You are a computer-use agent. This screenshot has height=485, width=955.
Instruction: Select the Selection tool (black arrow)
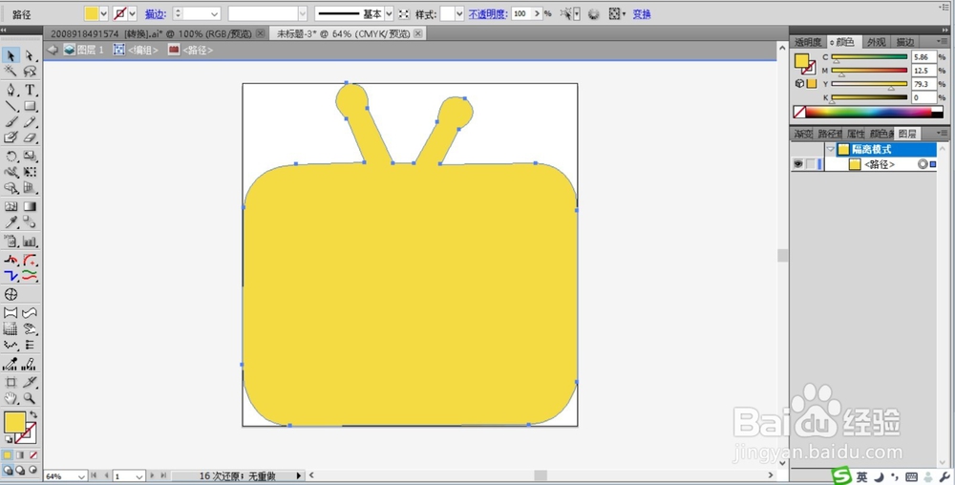11,56
